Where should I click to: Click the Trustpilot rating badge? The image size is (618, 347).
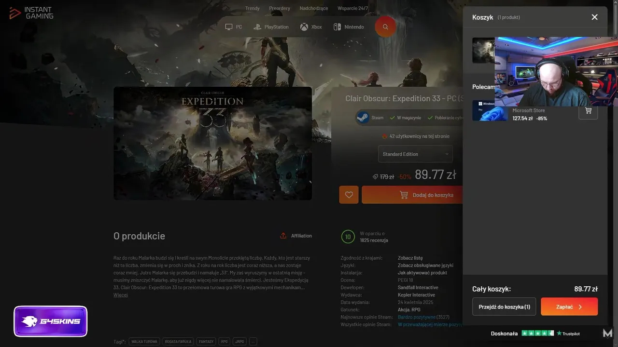point(535,333)
